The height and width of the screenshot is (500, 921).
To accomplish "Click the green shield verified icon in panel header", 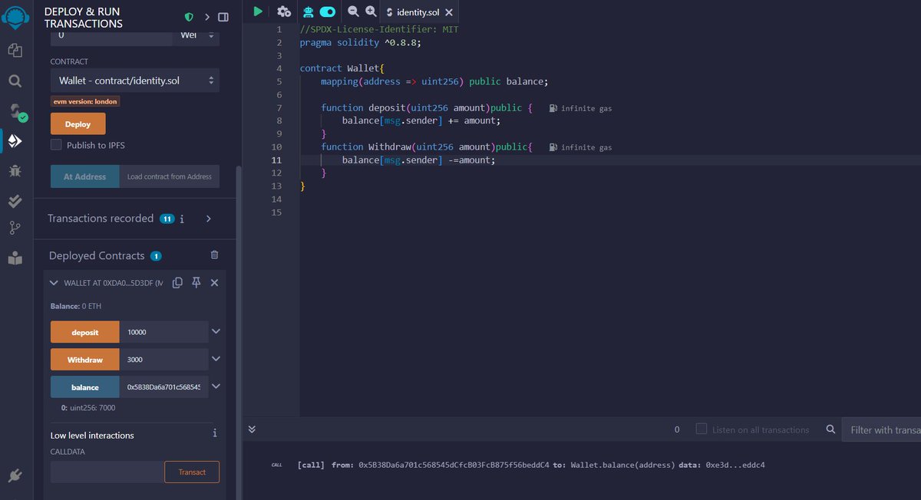I will (189, 17).
